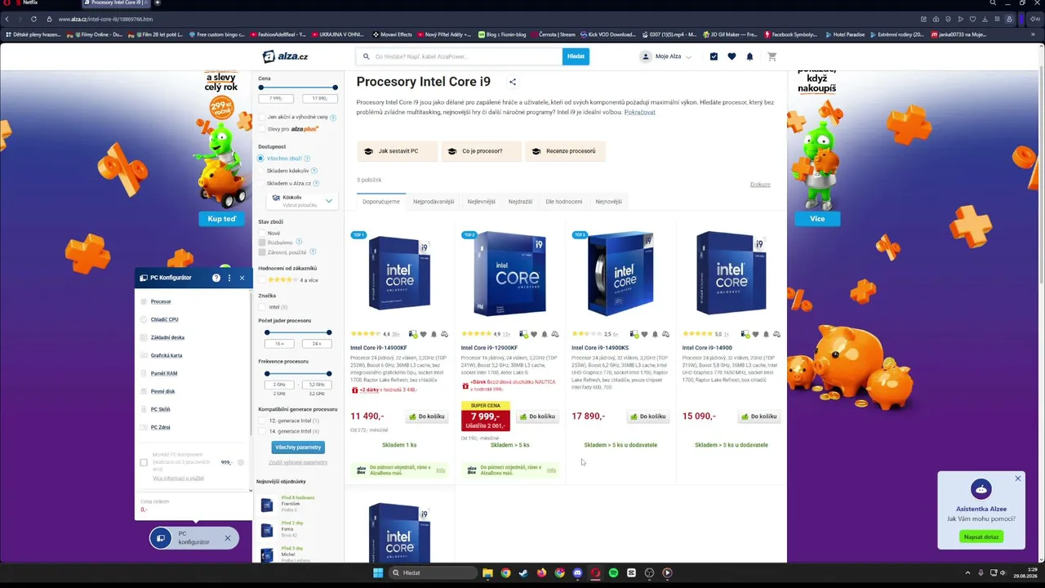Viewport: 1045px width, 588px height.
Task: Switch to the 'Nejdražší' sorting tab
Action: [x=520, y=202]
